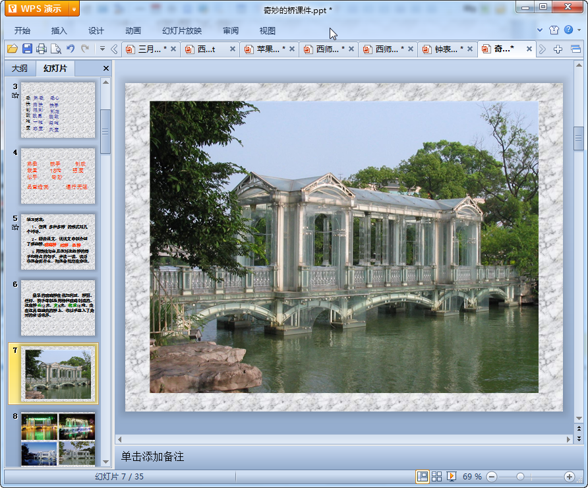Viewport: 588px width, 488px height.
Task: Start slideshow from status bar icon
Action: (x=452, y=476)
